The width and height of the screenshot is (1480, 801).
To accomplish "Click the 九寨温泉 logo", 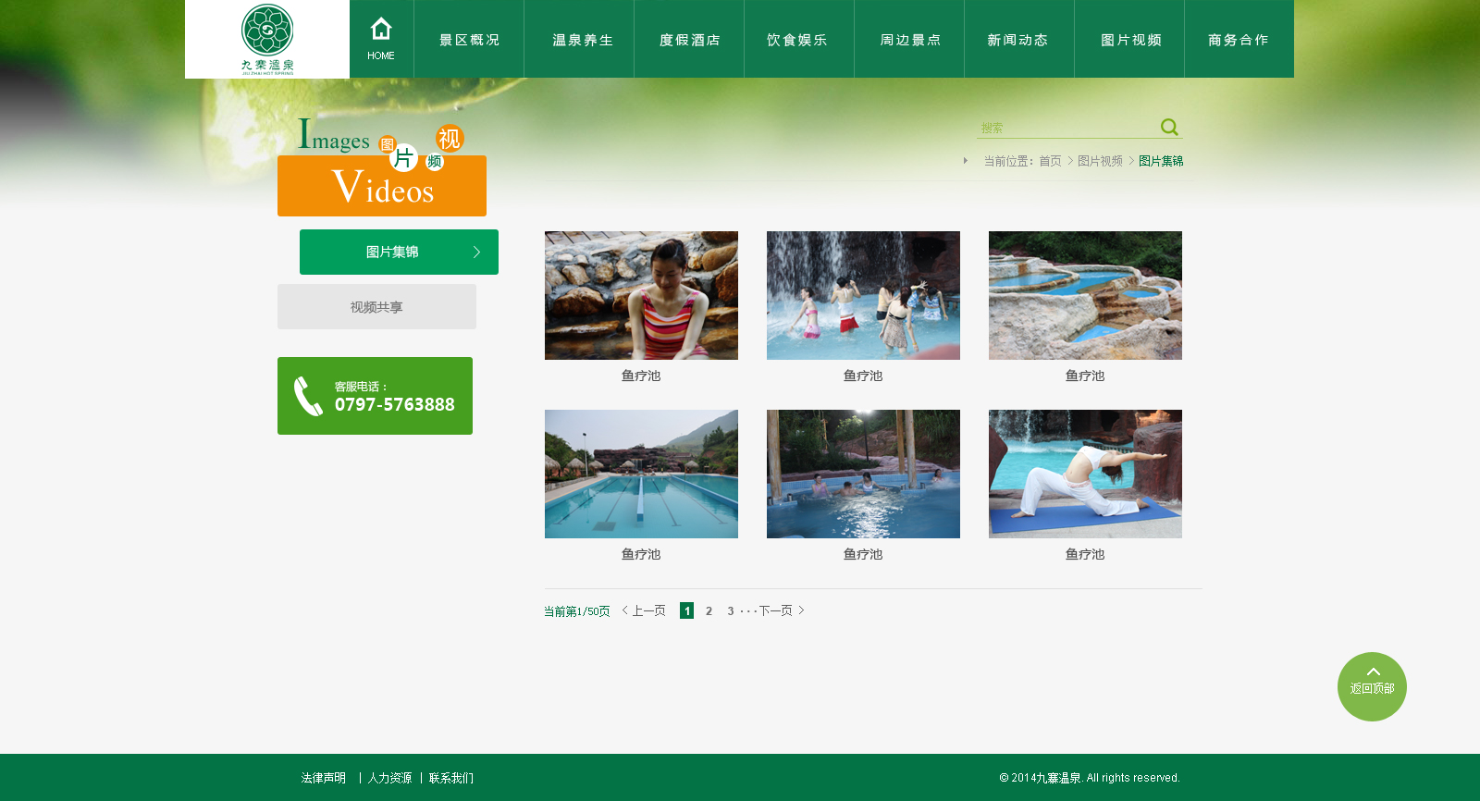I will pos(267,39).
